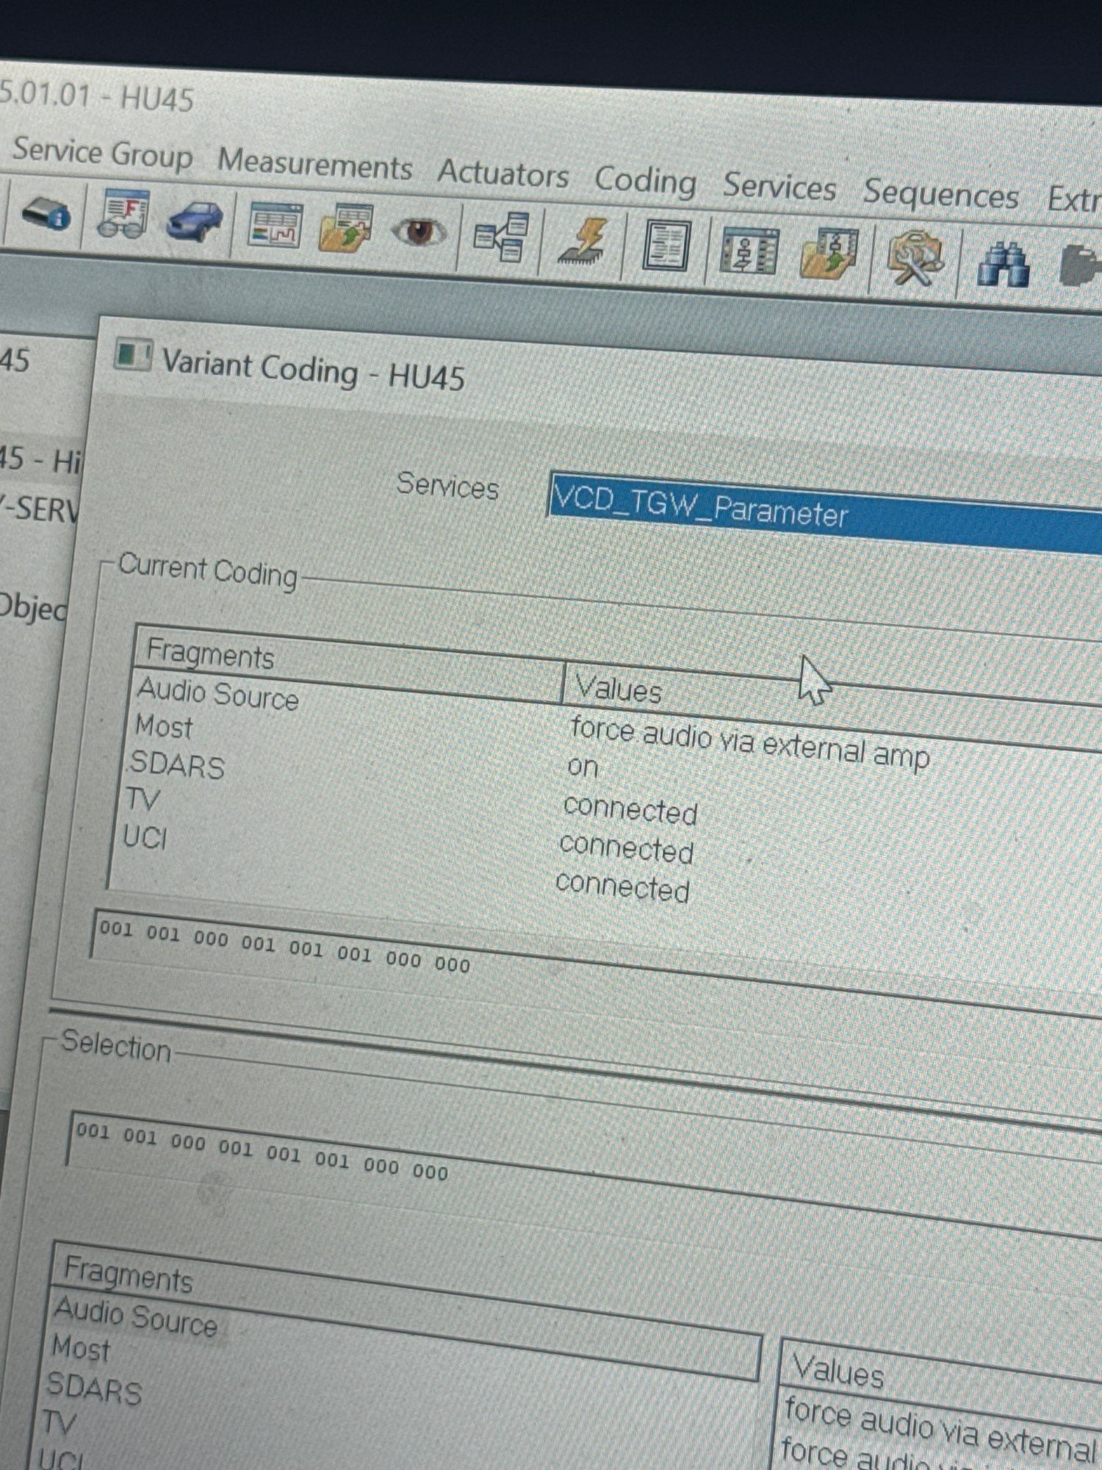The width and height of the screenshot is (1102, 1470).
Task: Click the 'on' value in Current Coding
Action: pyautogui.click(x=583, y=767)
